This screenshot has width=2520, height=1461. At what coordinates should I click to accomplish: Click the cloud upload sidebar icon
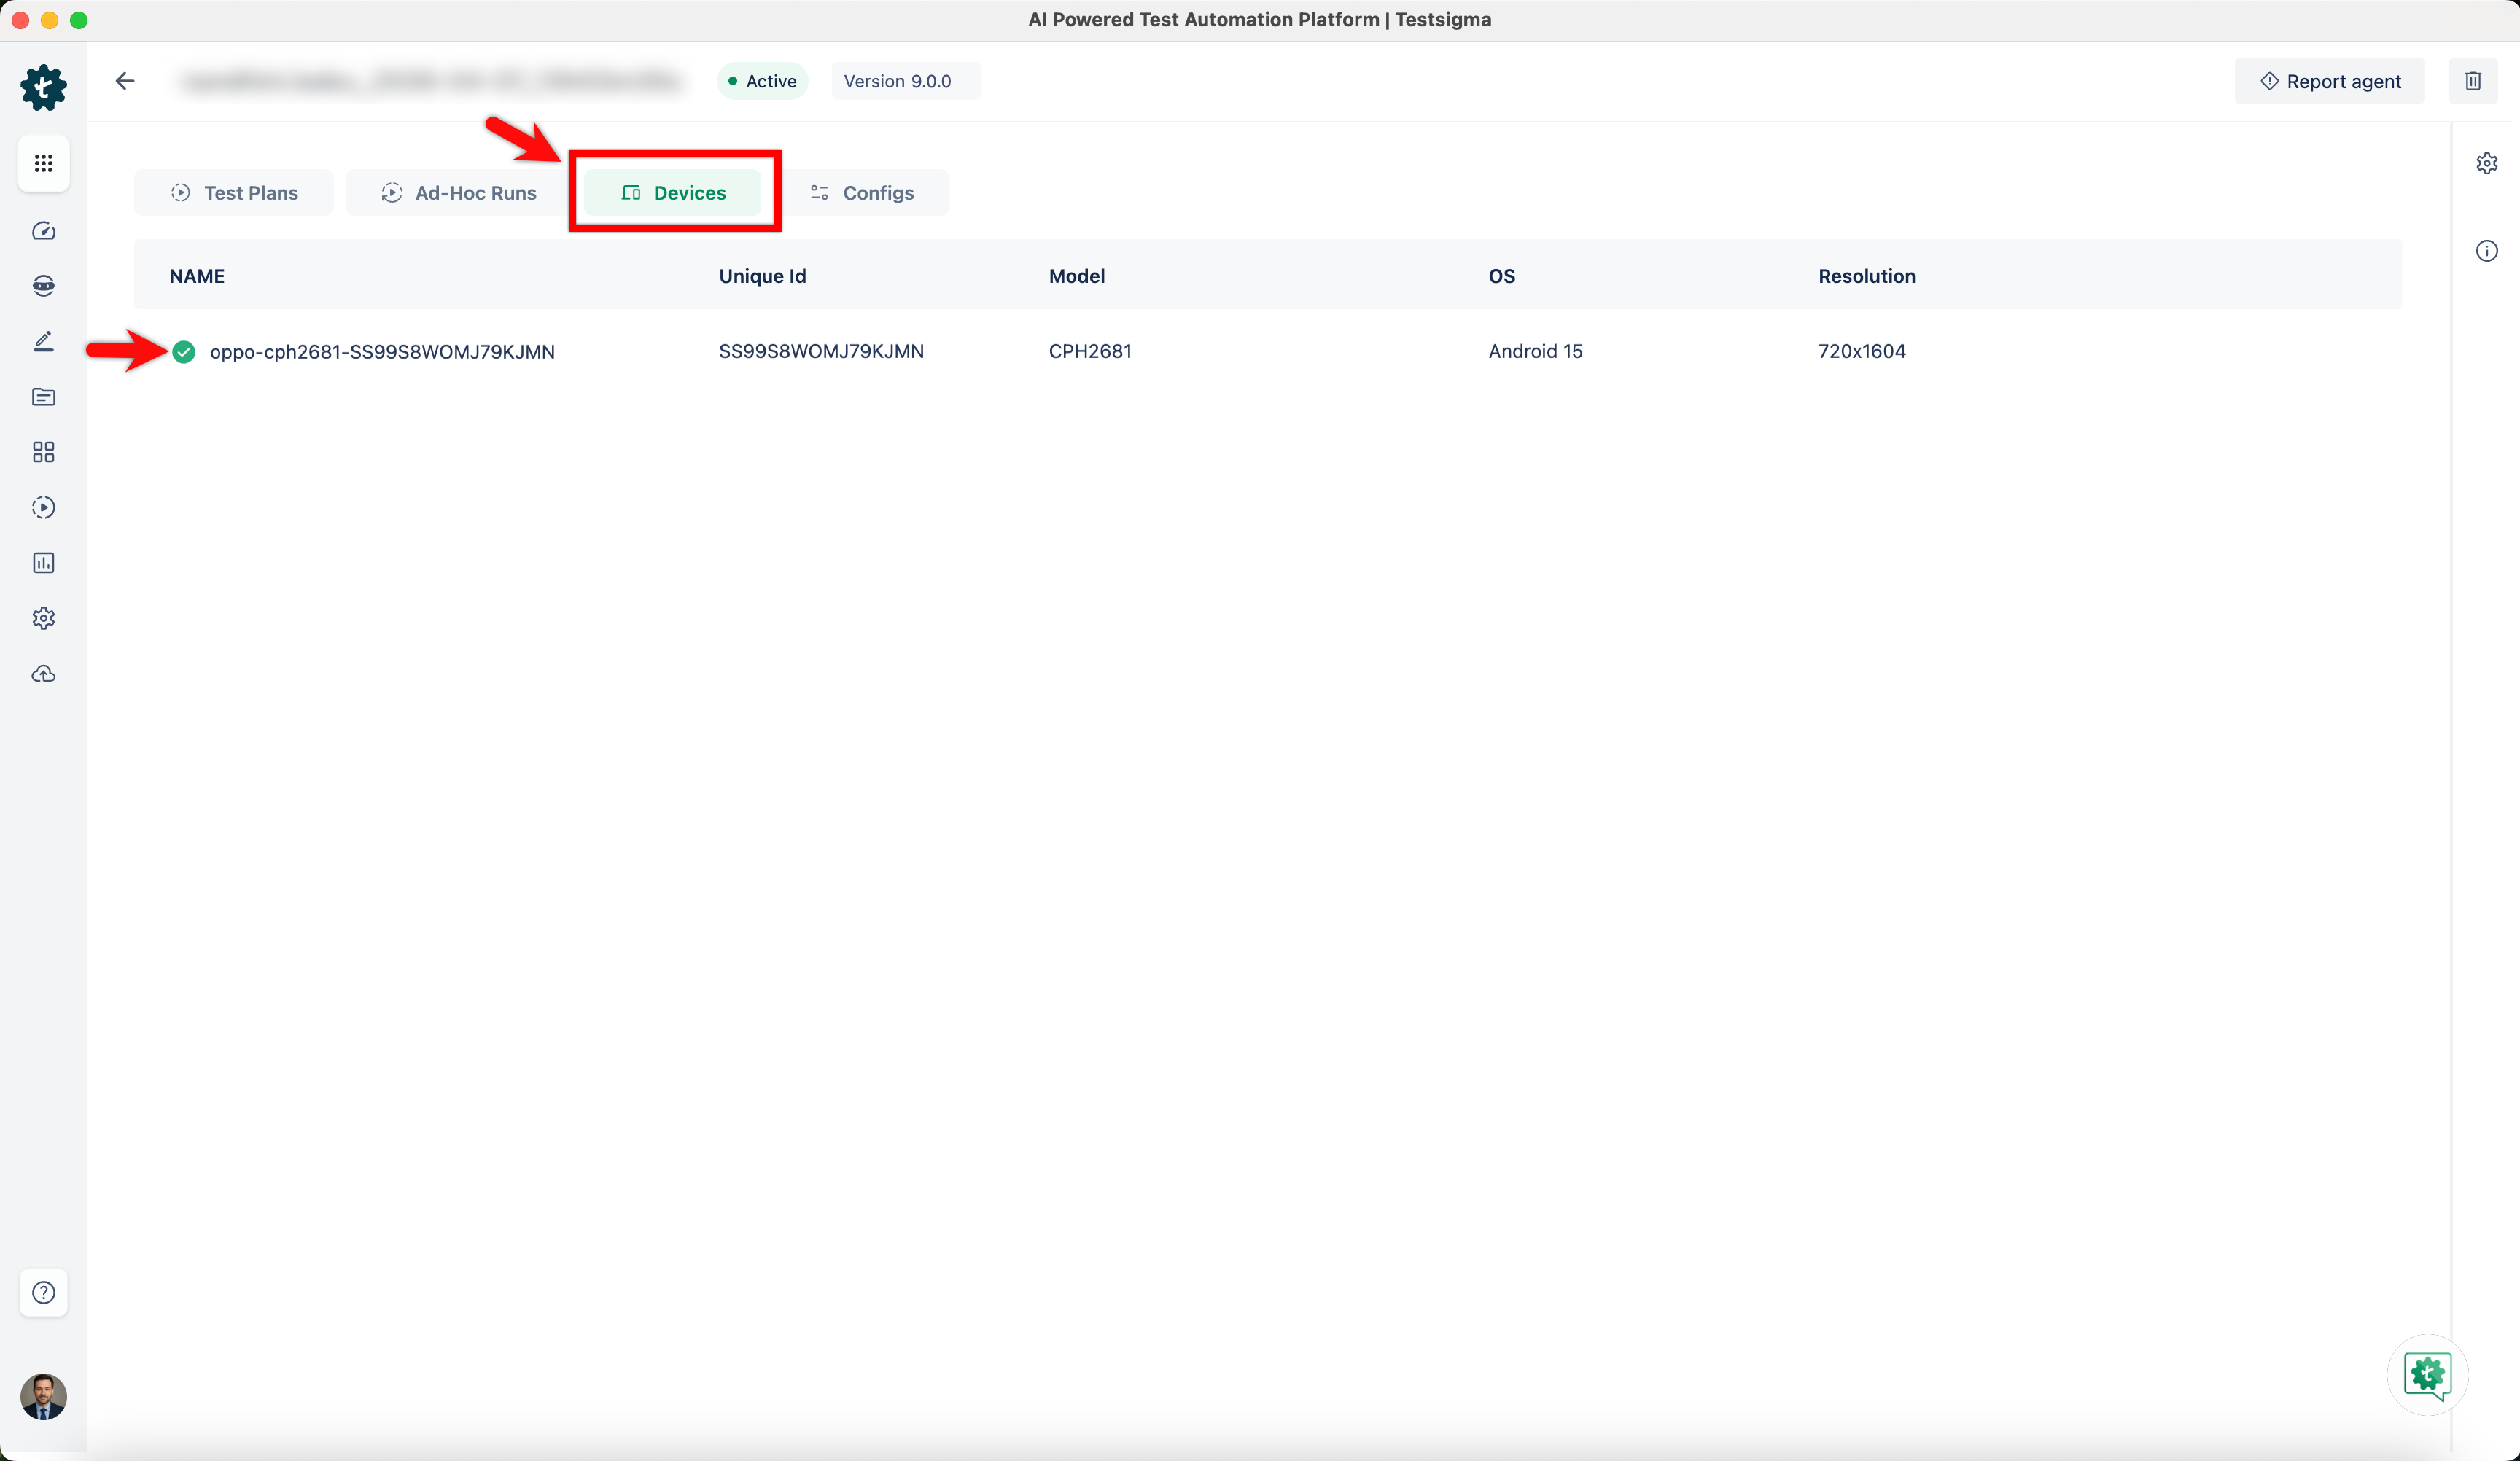[x=43, y=674]
